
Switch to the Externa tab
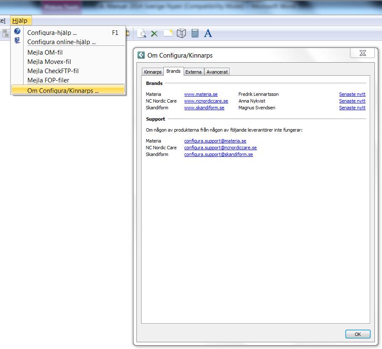click(193, 72)
